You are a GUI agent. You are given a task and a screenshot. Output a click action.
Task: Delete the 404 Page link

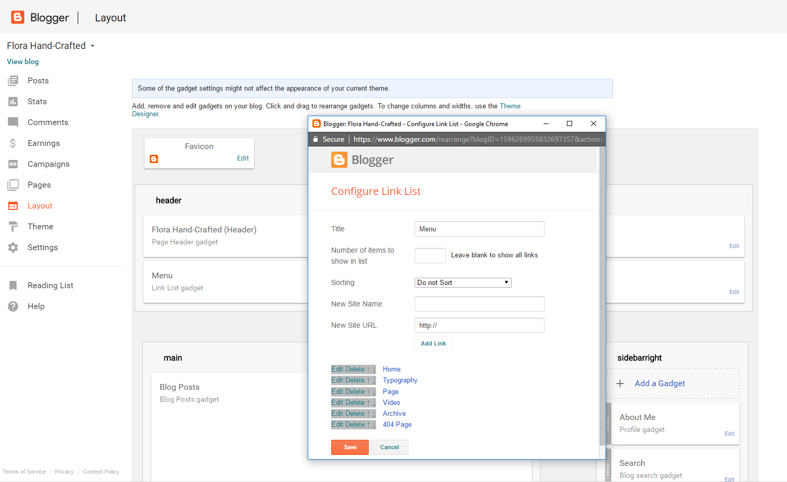[x=355, y=425]
